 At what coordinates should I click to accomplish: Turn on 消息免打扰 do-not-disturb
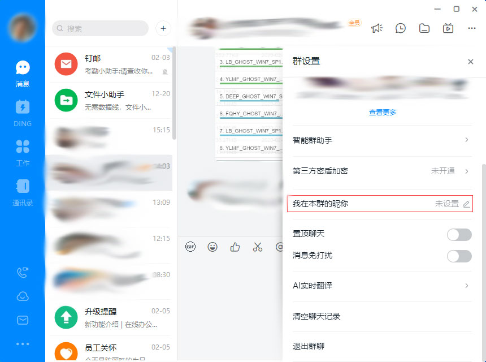point(459,256)
